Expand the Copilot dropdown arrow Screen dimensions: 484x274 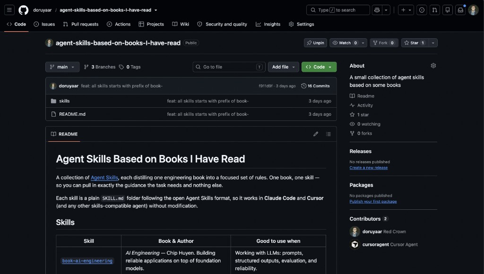pos(386,10)
